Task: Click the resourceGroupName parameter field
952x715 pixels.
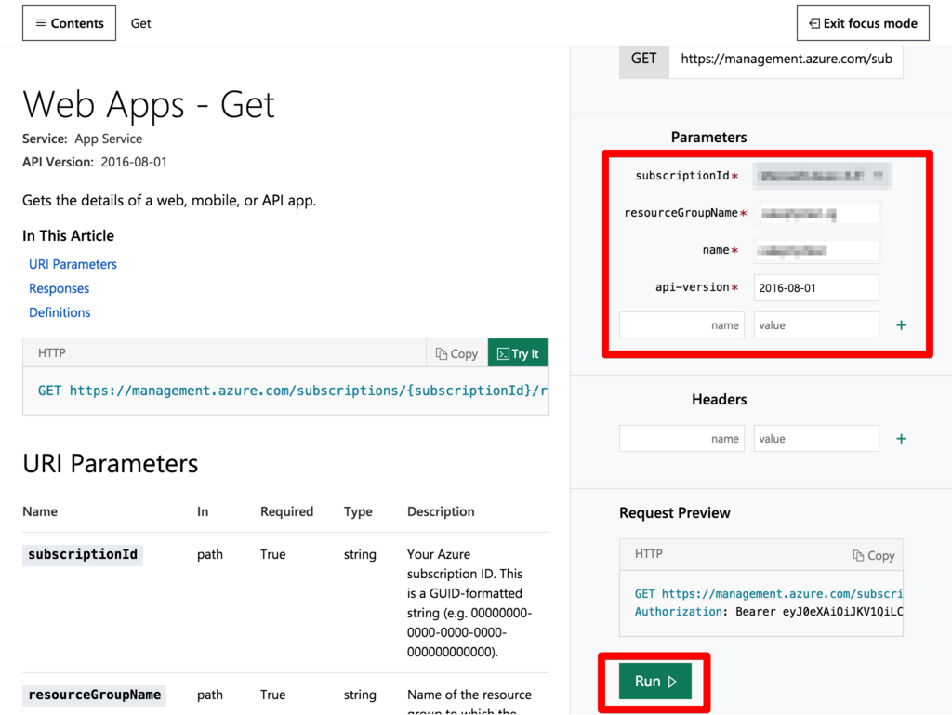Action: [x=816, y=214]
